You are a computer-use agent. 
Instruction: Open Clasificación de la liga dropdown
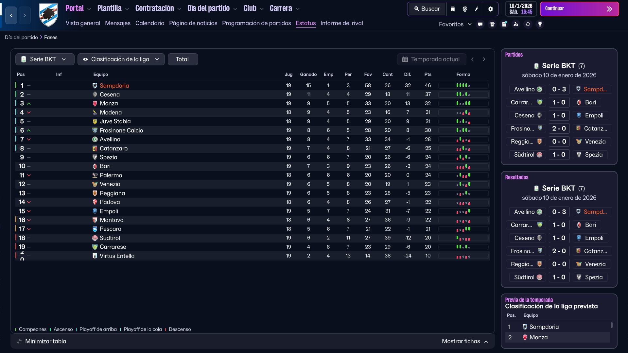pyautogui.click(x=121, y=59)
